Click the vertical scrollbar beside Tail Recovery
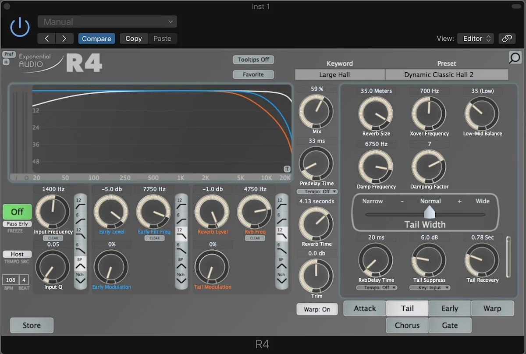The height and width of the screenshot is (354, 526). coord(508,257)
